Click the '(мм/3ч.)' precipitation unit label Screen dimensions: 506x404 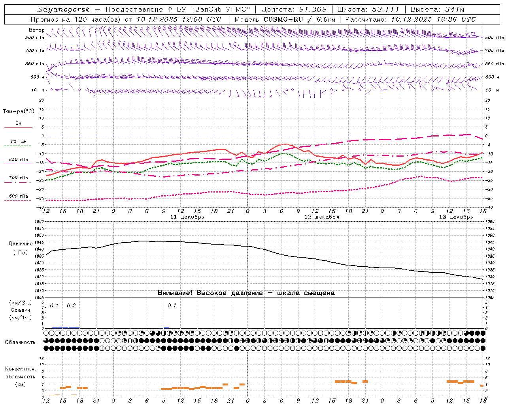(x=21, y=303)
